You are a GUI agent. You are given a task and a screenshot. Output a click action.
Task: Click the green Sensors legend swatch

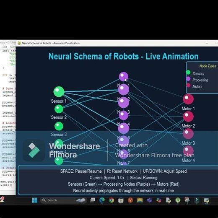(188, 73)
